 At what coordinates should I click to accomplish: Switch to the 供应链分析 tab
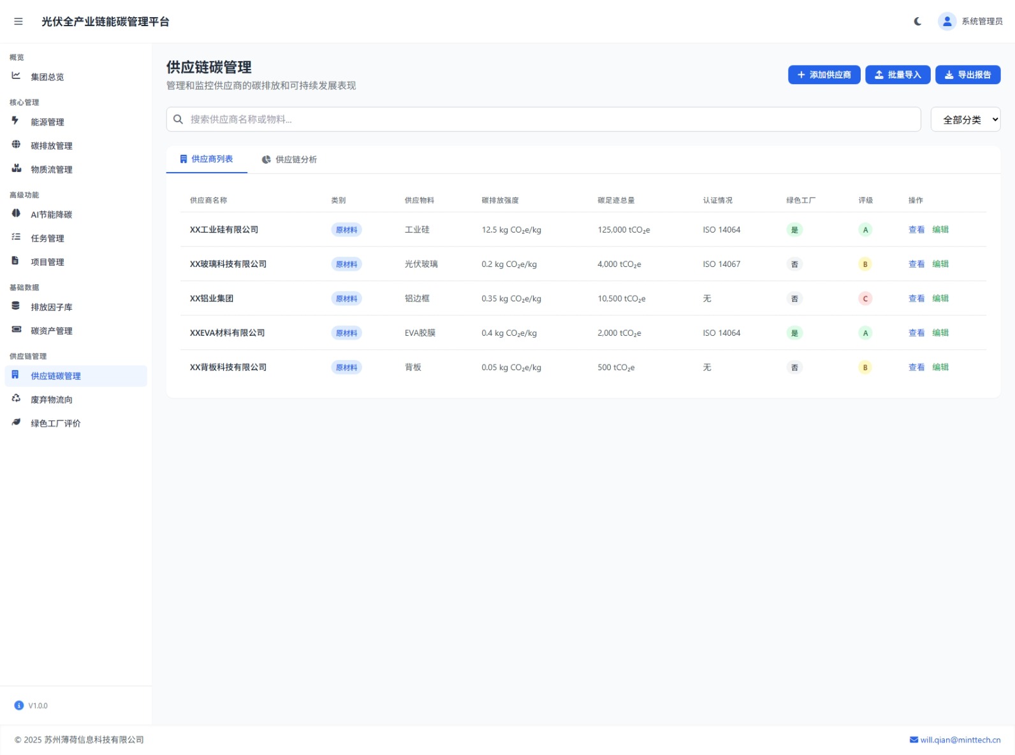[x=289, y=159]
